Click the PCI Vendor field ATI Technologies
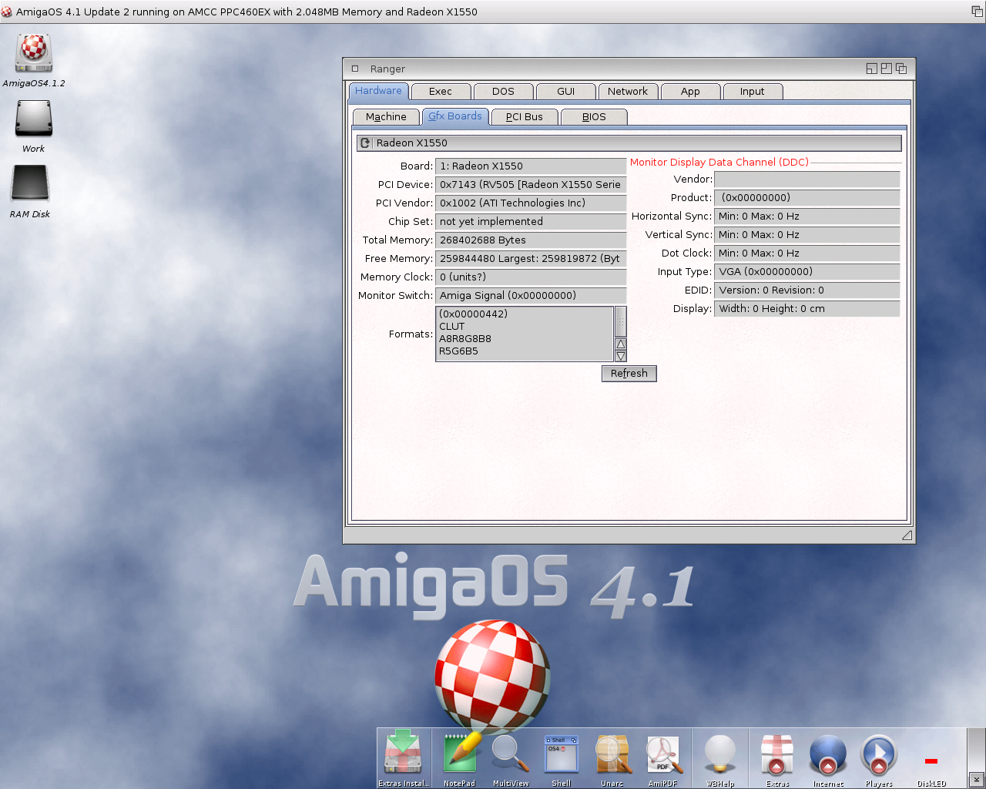Screen dimensions: 986x789 531,203
